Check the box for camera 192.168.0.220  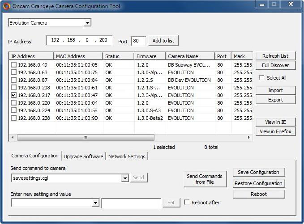(13, 102)
